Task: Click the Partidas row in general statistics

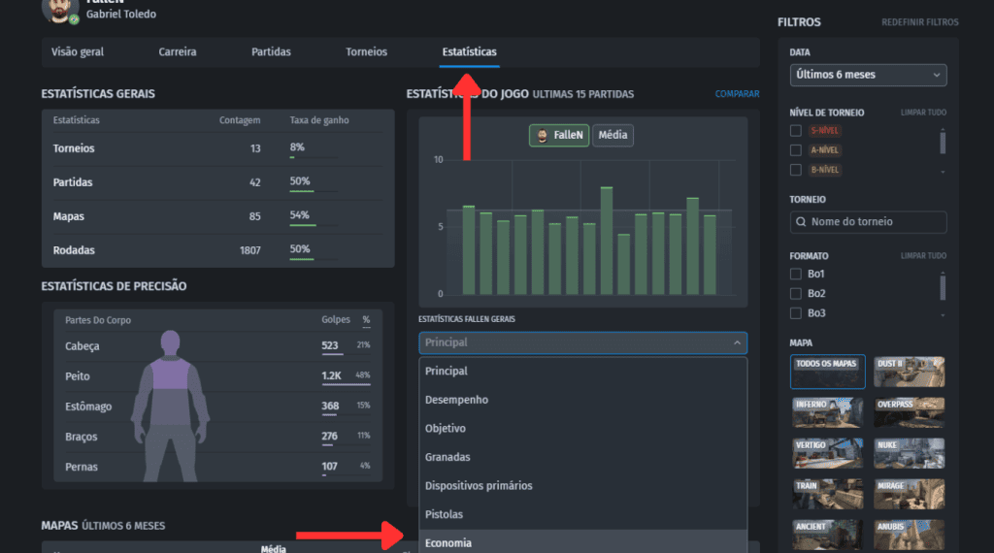Action: click(x=217, y=182)
